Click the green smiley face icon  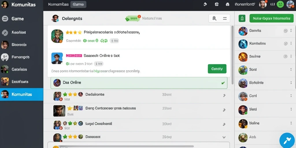(280, 4)
